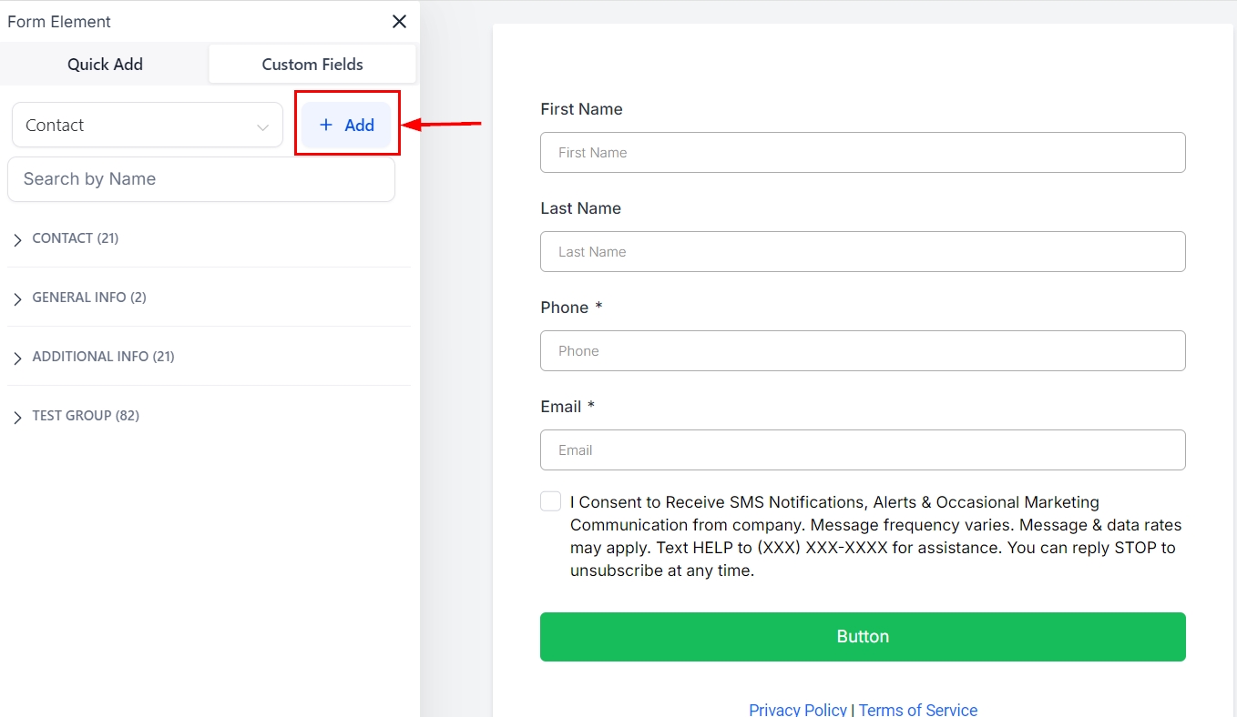Close the Form Element panel
This screenshot has height=717, width=1237.
[x=399, y=22]
